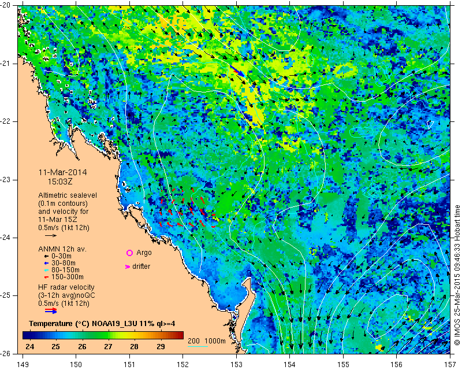Click the colorbar tick label 27
This screenshot has width=462, height=370.
[108, 346]
